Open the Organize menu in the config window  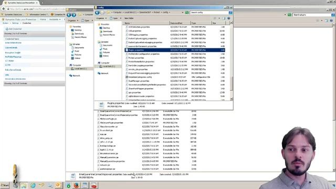pyautogui.click(x=101, y=18)
